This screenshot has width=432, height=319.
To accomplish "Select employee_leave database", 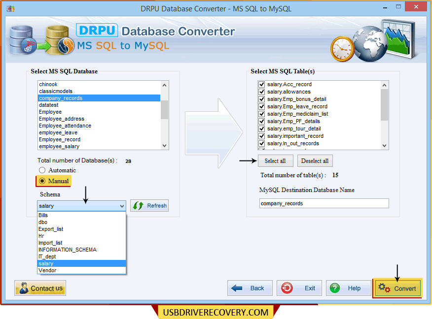I will [99, 132].
